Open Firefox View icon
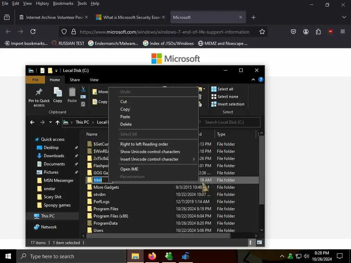 click(7, 17)
